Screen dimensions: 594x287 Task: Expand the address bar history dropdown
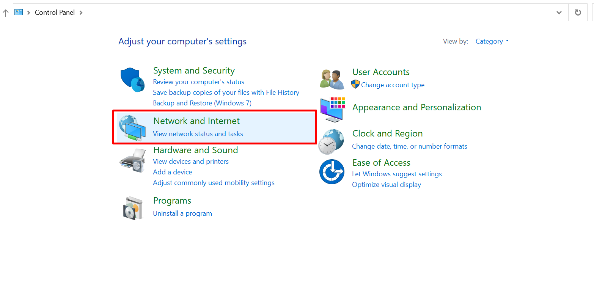coord(559,13)
